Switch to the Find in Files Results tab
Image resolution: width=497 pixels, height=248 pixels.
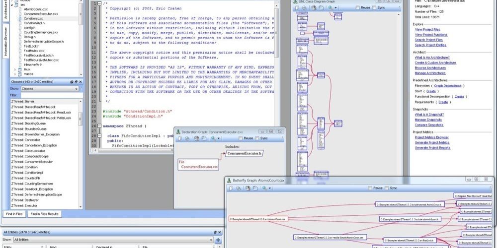[44, 214]
